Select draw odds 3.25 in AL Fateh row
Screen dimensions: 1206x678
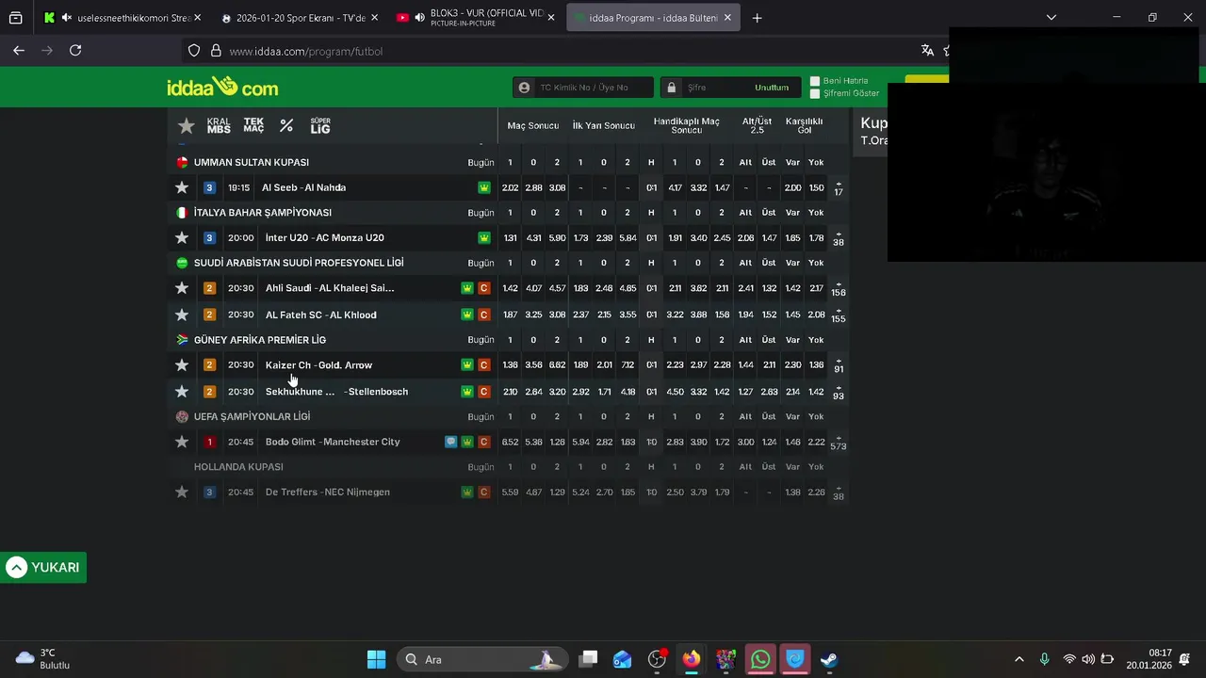(x=533, y=315)
